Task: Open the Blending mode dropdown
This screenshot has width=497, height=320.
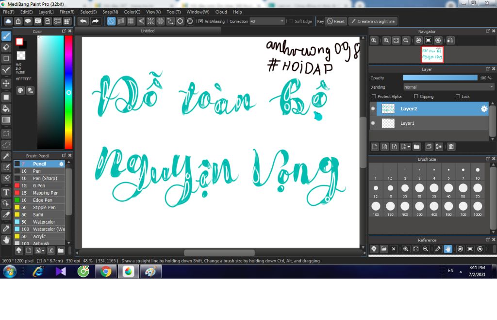Action: [x=449, y=87]
